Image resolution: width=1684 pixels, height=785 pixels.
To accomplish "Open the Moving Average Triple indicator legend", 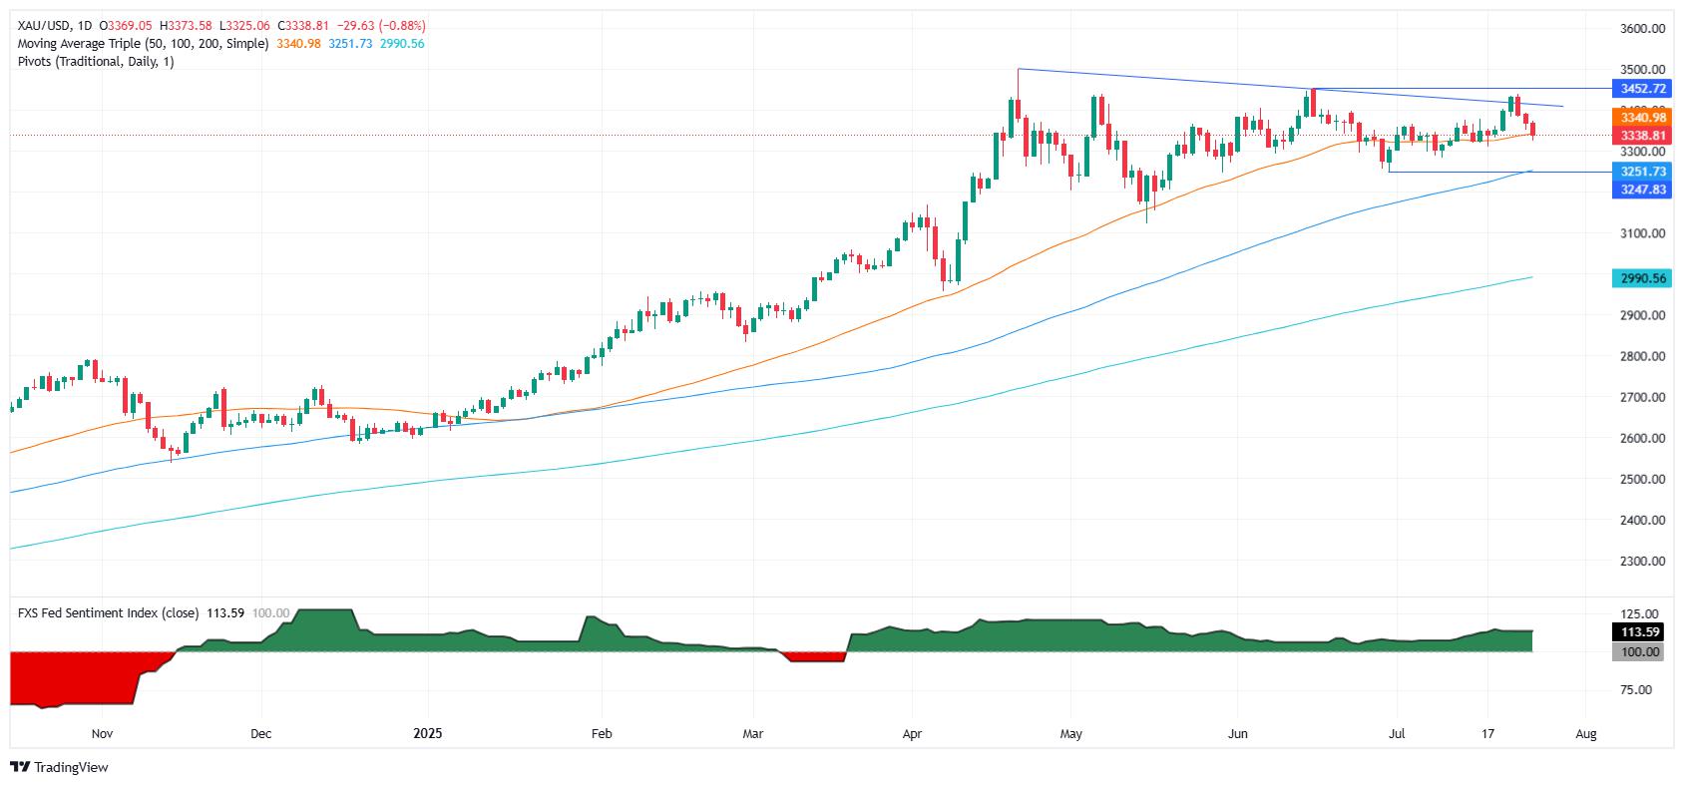I will coord(143,44).
